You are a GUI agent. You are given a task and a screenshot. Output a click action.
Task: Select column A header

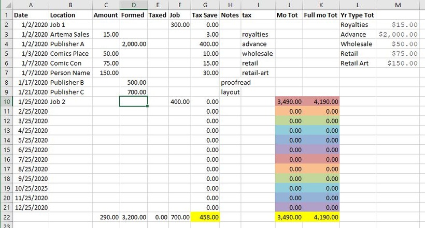31,5
